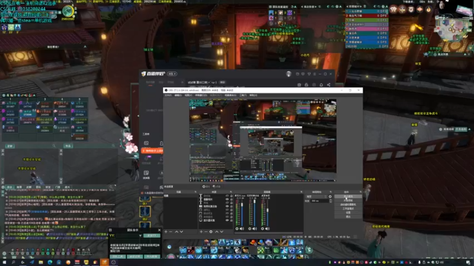Click the OBS preview canvas thumbnail
The image size is (474, 266).
coord(262,141)
